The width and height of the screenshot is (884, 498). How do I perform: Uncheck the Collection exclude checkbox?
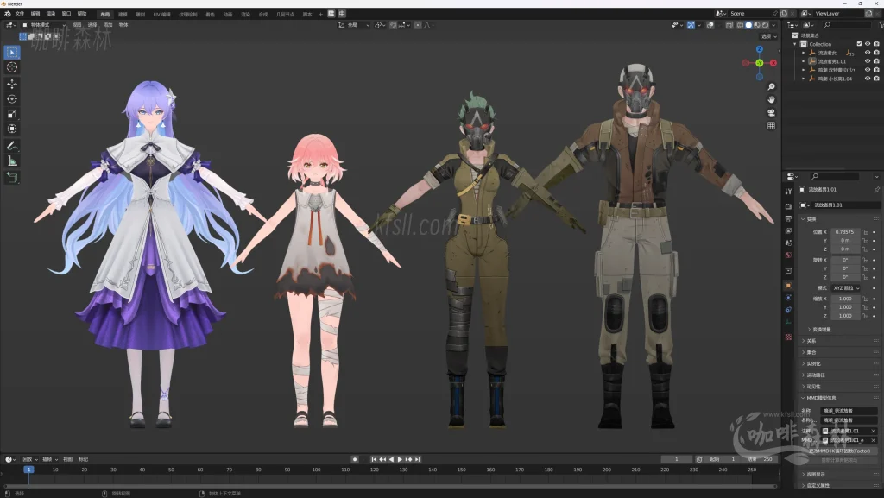click(x=859, y=44)
